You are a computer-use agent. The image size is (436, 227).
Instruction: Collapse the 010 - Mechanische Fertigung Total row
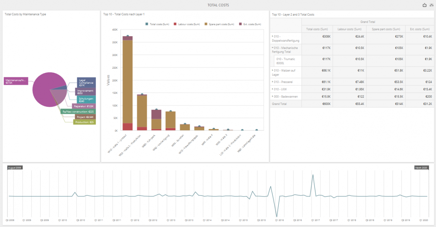[272, 48]
